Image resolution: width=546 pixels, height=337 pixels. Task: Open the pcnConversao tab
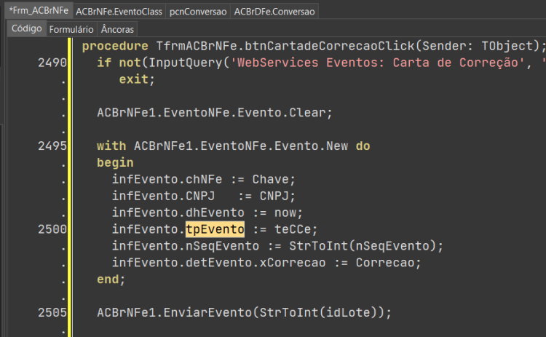[x=198, y=12]
